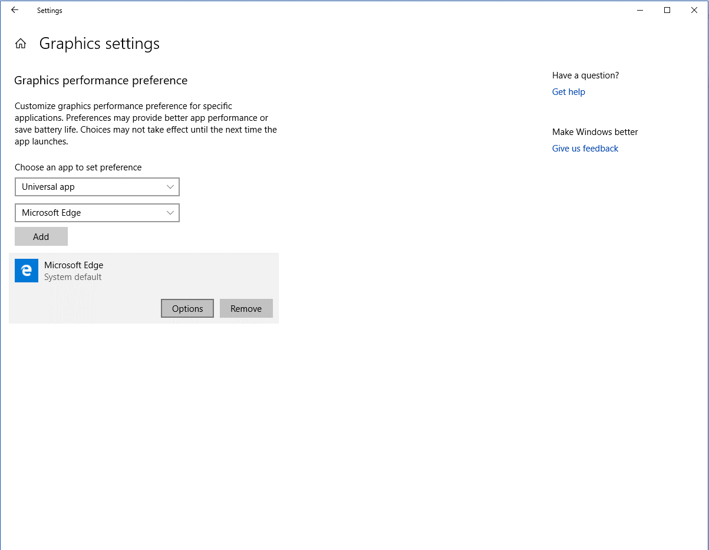Maximize the Settings window
This screenshot has width=709, height=550.
tap(667, 10)
